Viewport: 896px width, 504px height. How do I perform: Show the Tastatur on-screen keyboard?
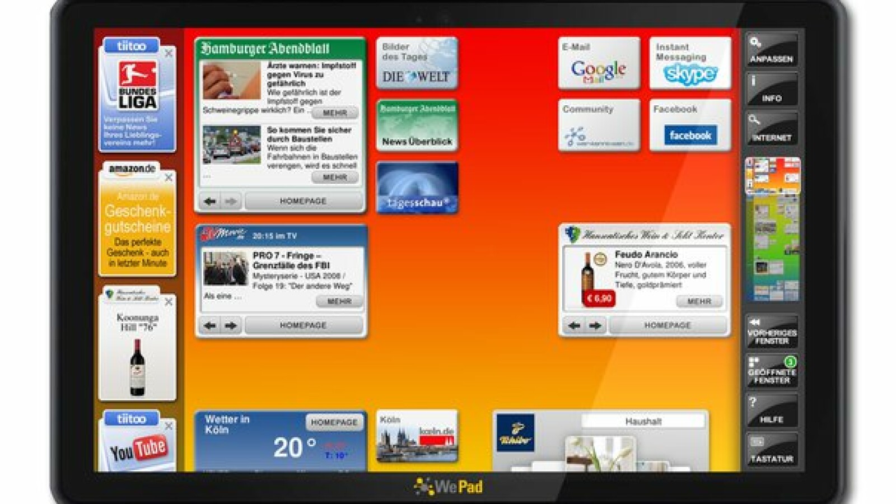(x=771, y=450)
